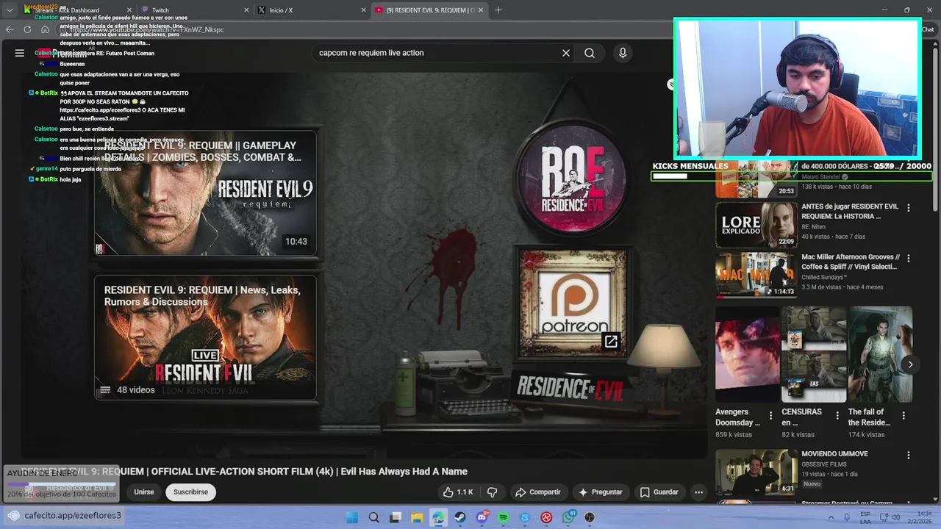Click the Chilled Sundays channel name
The height and width of the screenshot is (529, 941).
pyautogui.click(x=823, y=277)
